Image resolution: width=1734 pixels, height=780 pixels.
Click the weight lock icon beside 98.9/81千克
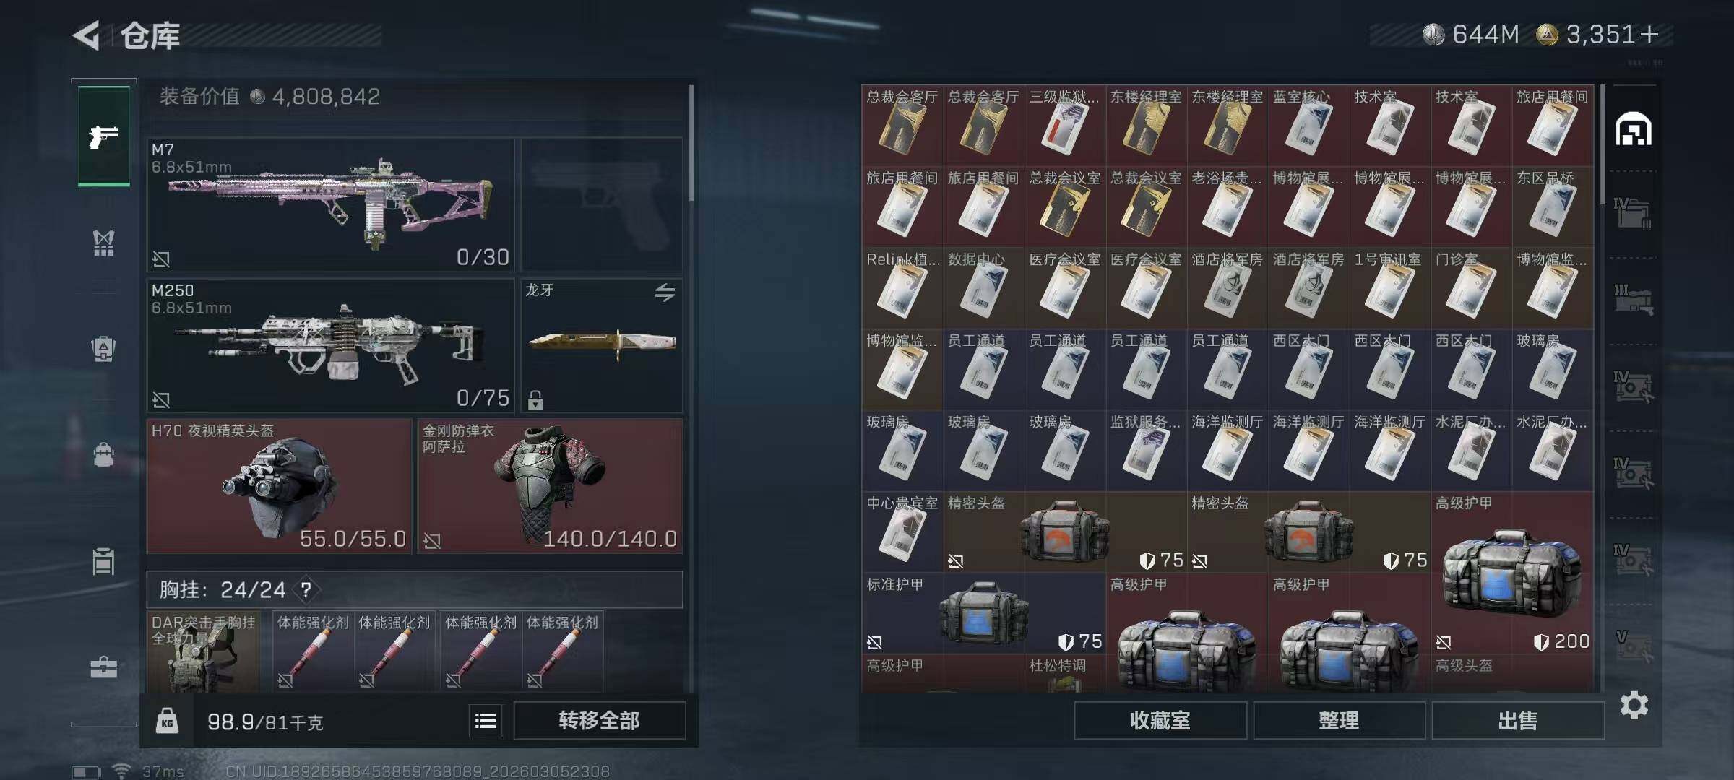pyautogui.click(x=167, y=721)
